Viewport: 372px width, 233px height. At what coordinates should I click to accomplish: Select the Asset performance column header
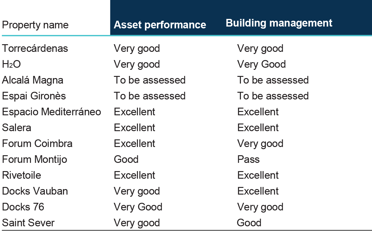160,25
